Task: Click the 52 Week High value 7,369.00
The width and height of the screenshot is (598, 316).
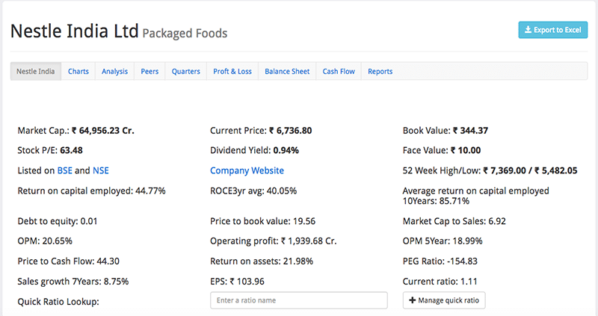Action: pos(505,170)
